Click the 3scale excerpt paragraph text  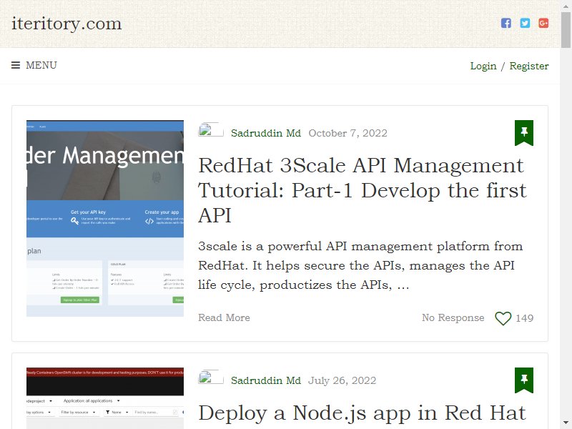(360, 265)
